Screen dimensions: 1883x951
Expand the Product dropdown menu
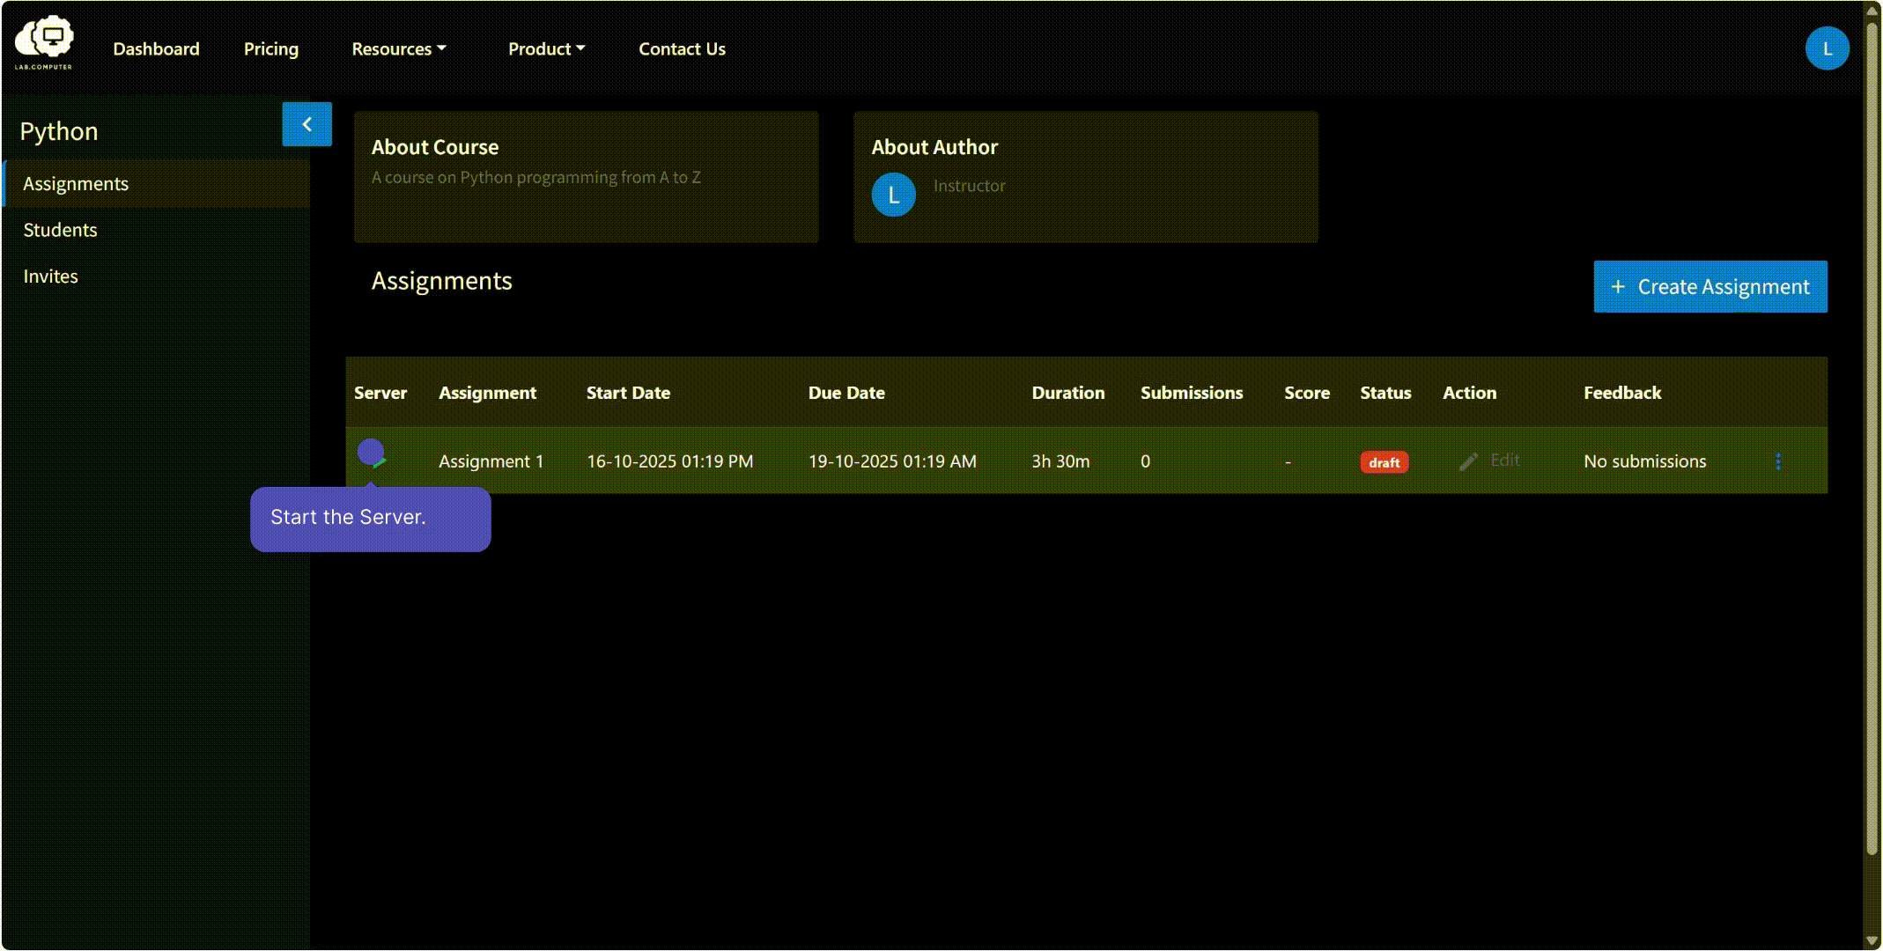(546, 49)
